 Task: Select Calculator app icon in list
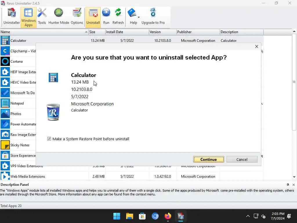pyautogui.click(x=5, y=40)
